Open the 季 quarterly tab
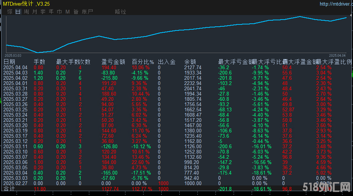Screen dimensions: 353x196 point(43,12)
